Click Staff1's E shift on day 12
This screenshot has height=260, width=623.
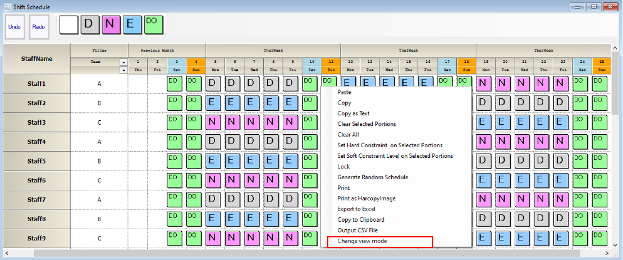349,82
